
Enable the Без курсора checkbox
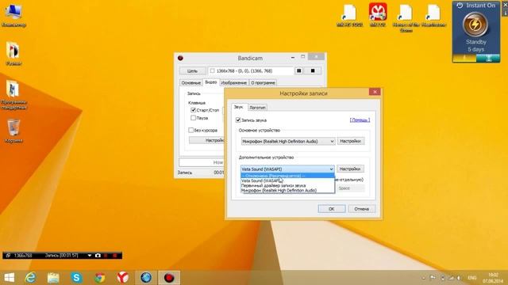tap(190, 130)
